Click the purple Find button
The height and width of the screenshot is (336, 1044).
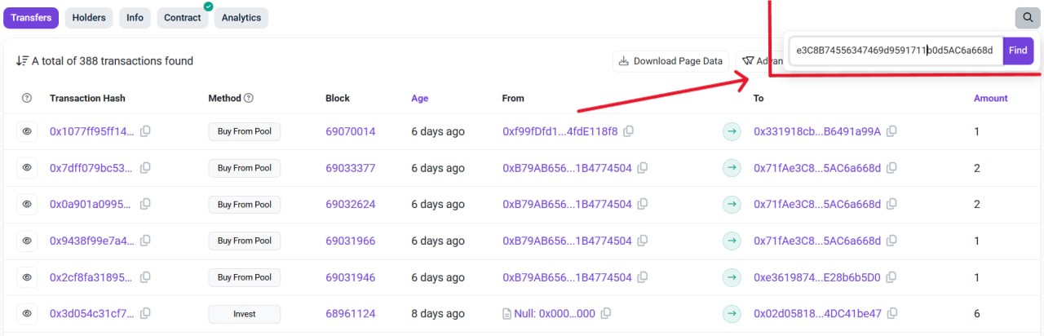[1018, 51]
